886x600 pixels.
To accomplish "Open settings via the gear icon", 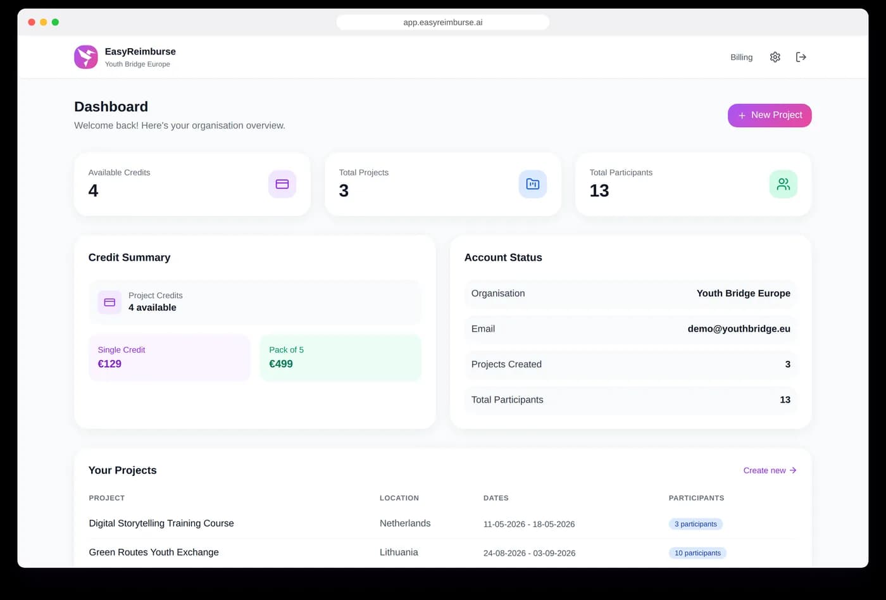I will tap(775, 57).
